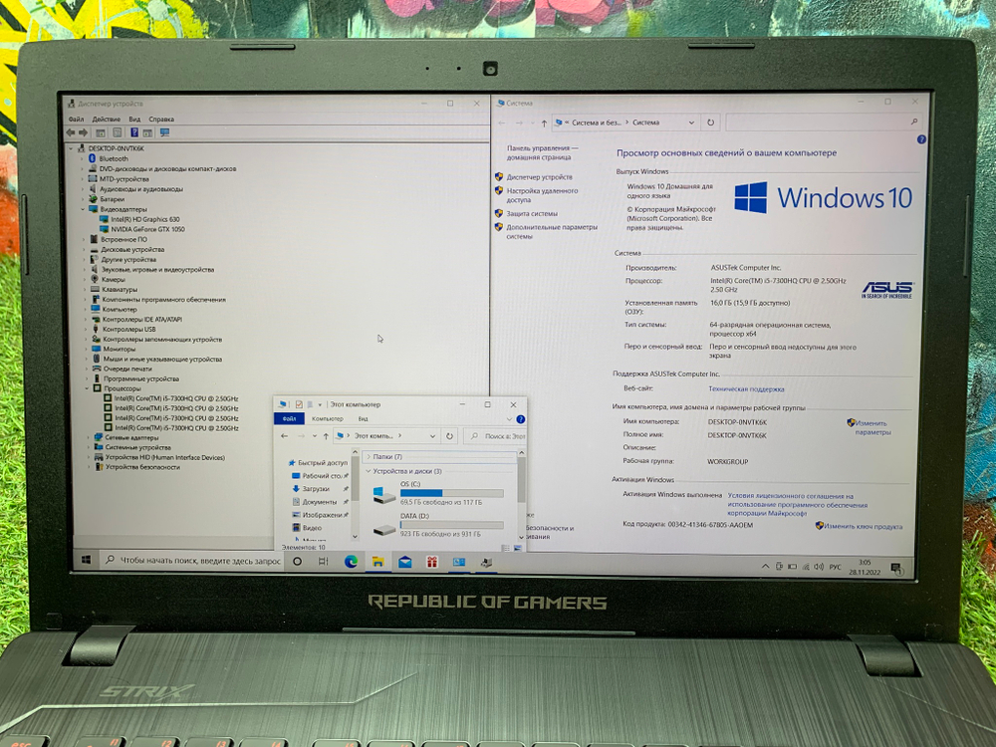This screenshot has height=747, width=996.
Task: Click Диспетчер устройств link in System panel
Action: [539, 177]
